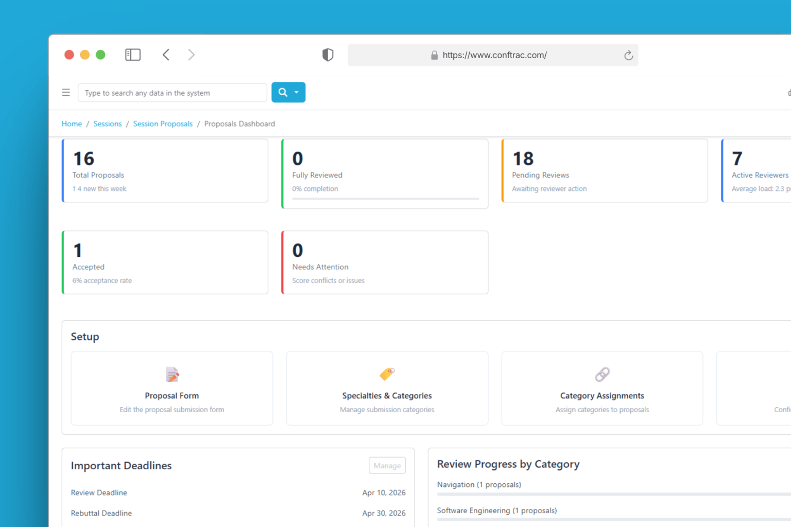The height and width of the screenshot is (527, 791).
Task: Reload the page with the refresh icon
Action: tap(628, 55)
